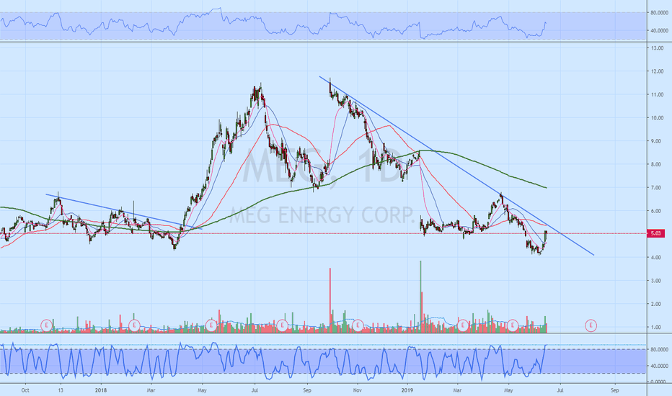Select the earnings E marker right of 2018 label
Viewport: 672px width, 396px height.
pyautogui.click(x=134, y=325)
